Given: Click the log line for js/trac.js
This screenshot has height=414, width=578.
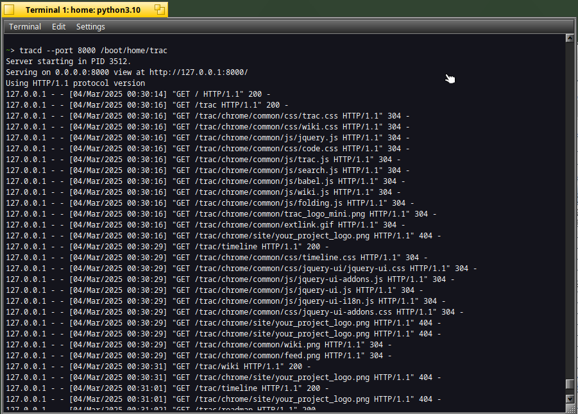Looking at the screenshot, I should [x=203, y=160].
